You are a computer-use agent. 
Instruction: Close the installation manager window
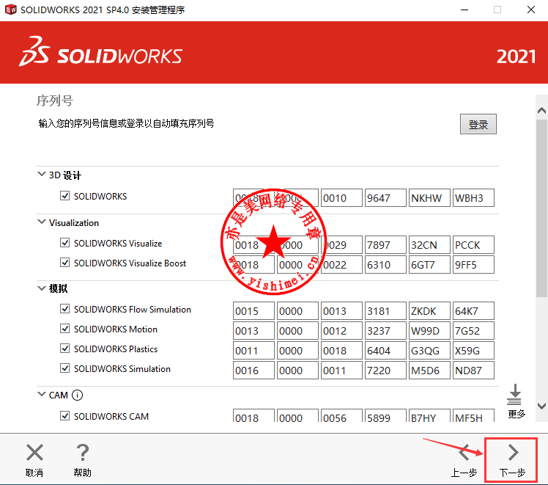click(x=531, y=10)
